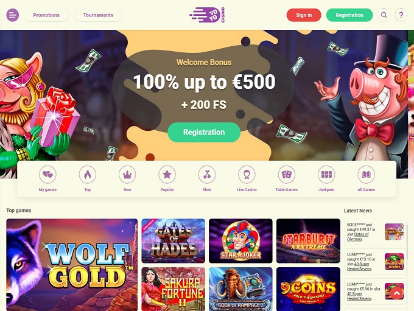414x311 pixels.
Task: Open the Jackpots reel icon
Action: (326, 174)
